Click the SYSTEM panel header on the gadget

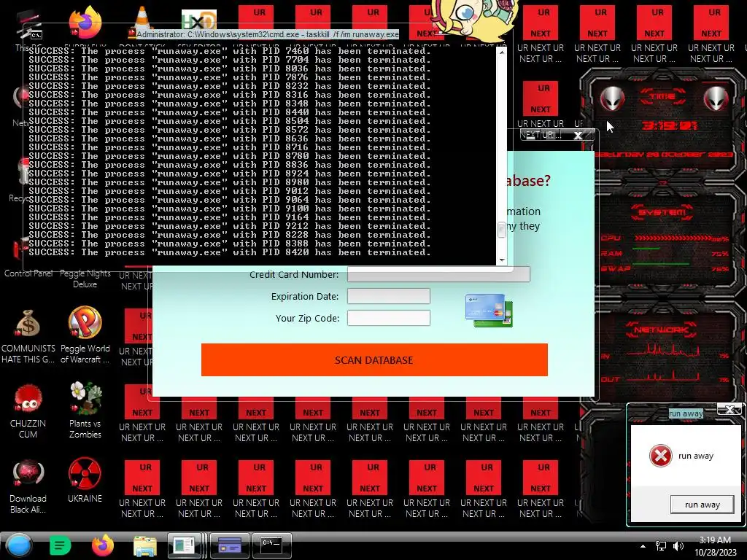[662, 212]
